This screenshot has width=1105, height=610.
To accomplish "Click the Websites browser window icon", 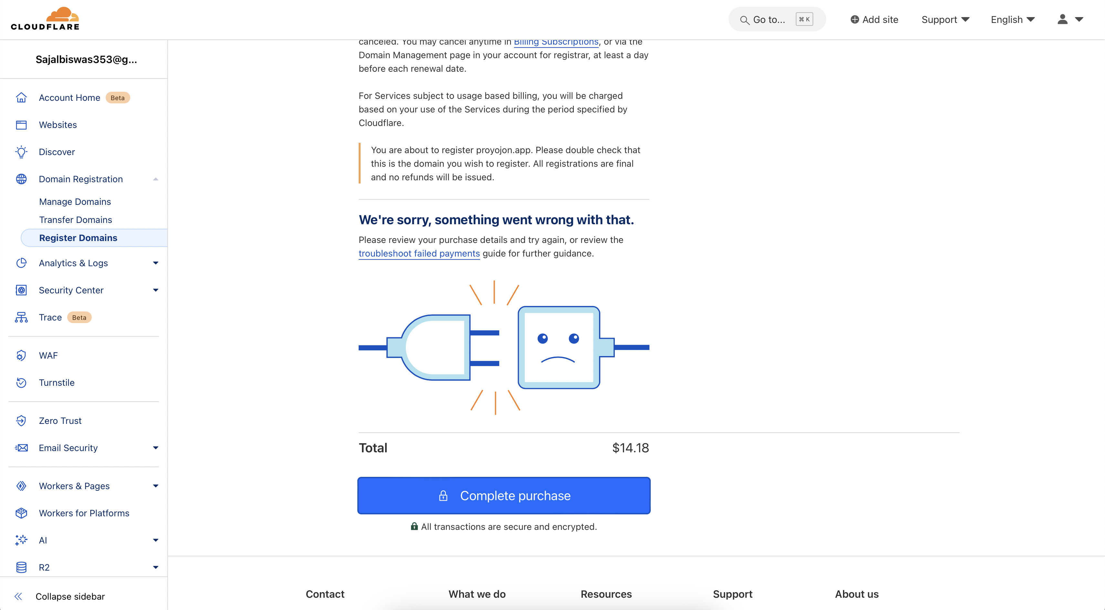I will coord(21,125).
